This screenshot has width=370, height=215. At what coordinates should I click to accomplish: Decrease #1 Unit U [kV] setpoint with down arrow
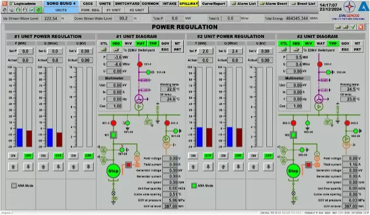click(x=88, y=167)
